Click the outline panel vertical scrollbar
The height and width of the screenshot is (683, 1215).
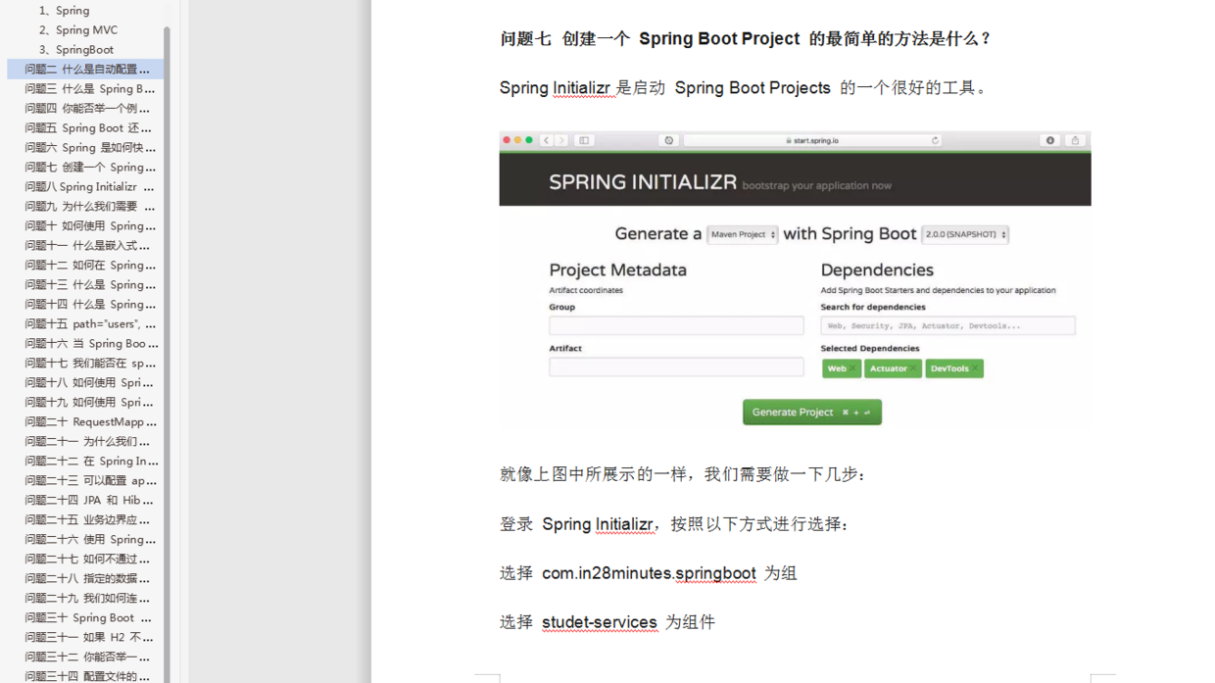click(x=167, y=353)
